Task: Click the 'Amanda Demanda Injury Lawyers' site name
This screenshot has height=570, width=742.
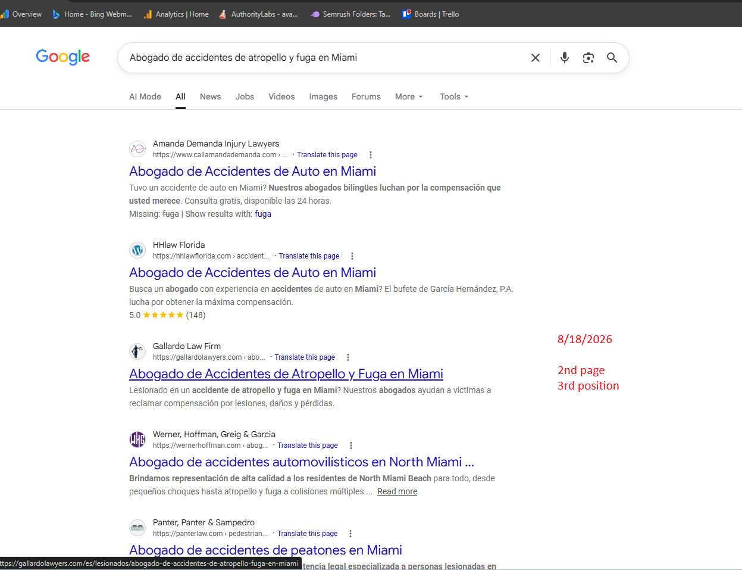Action: coord(216,144)
